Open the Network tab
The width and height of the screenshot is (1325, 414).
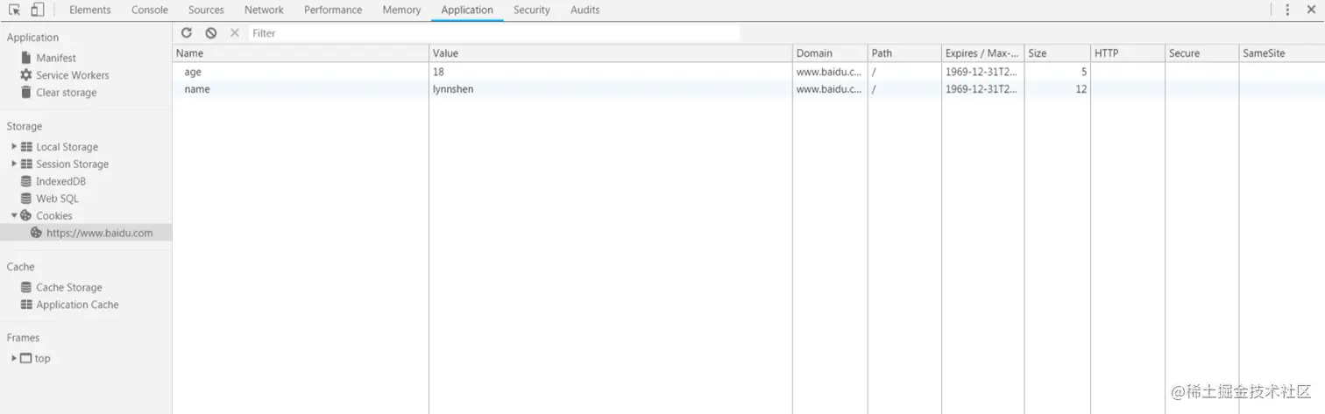pyautogui.click(x=264, y=10)
